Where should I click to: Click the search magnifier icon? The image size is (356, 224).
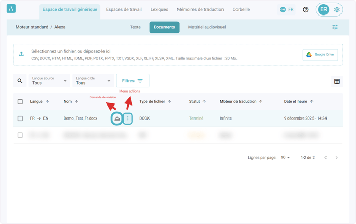20,81
